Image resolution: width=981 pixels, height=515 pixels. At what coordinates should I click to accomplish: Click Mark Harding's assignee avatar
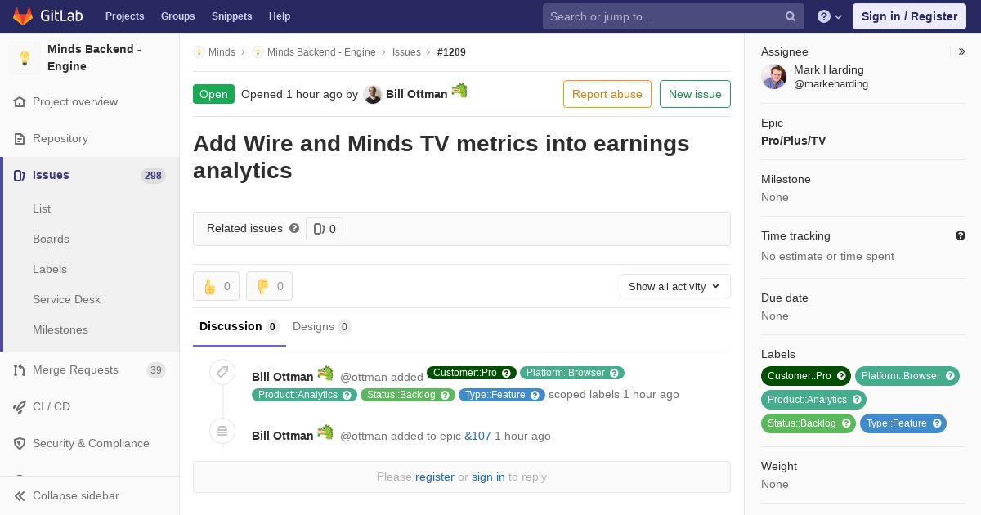click(x=774, y=77)
